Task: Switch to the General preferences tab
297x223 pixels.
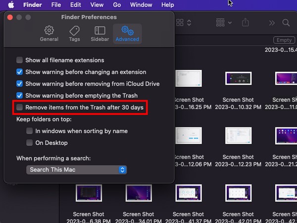Action: pyautogui.click(x=49, y=34)
